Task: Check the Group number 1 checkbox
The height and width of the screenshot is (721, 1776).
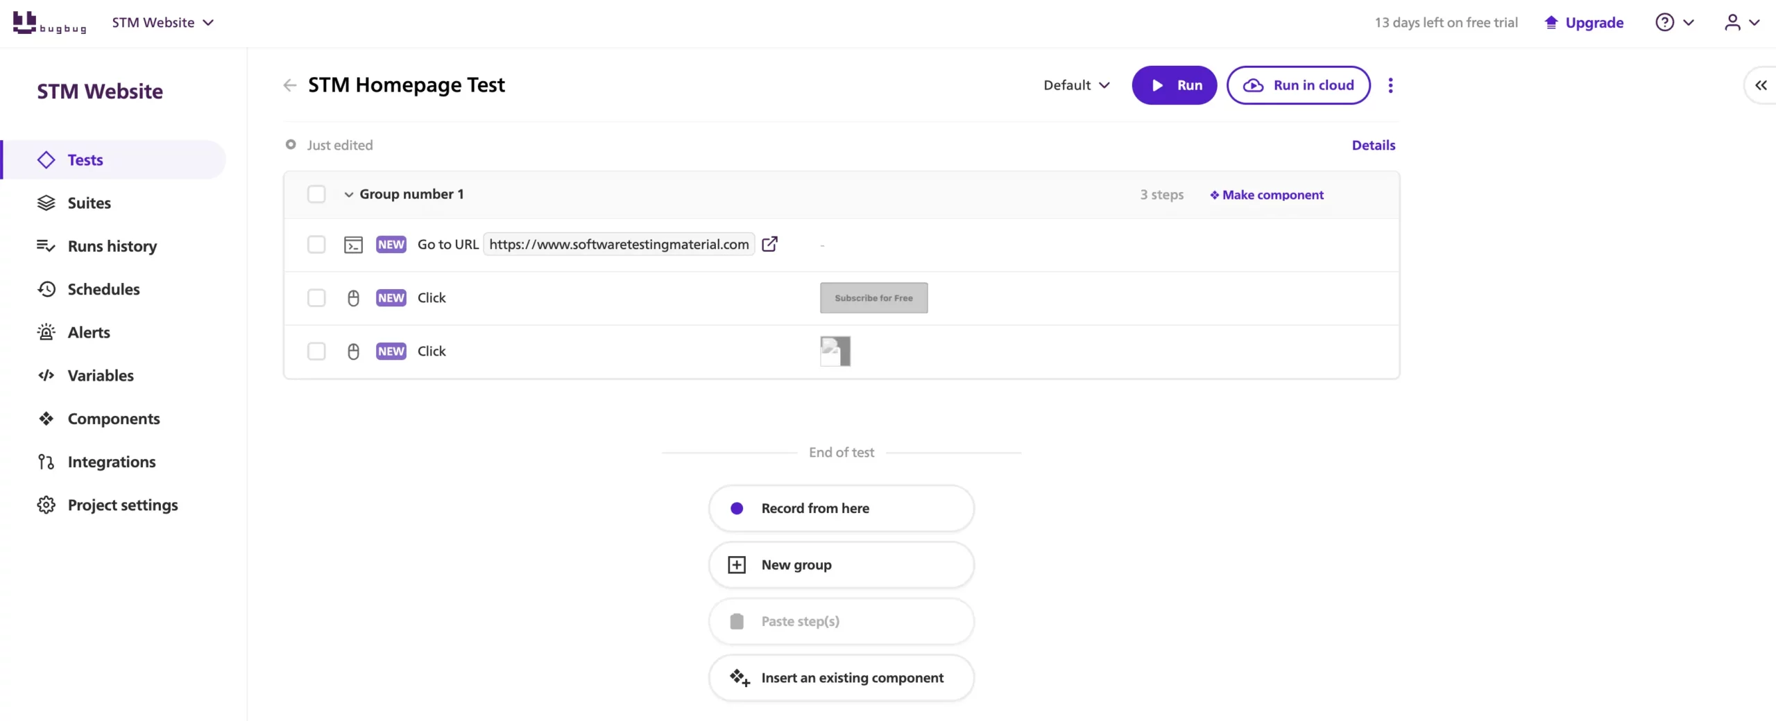Action: click(x=316, y=194)
